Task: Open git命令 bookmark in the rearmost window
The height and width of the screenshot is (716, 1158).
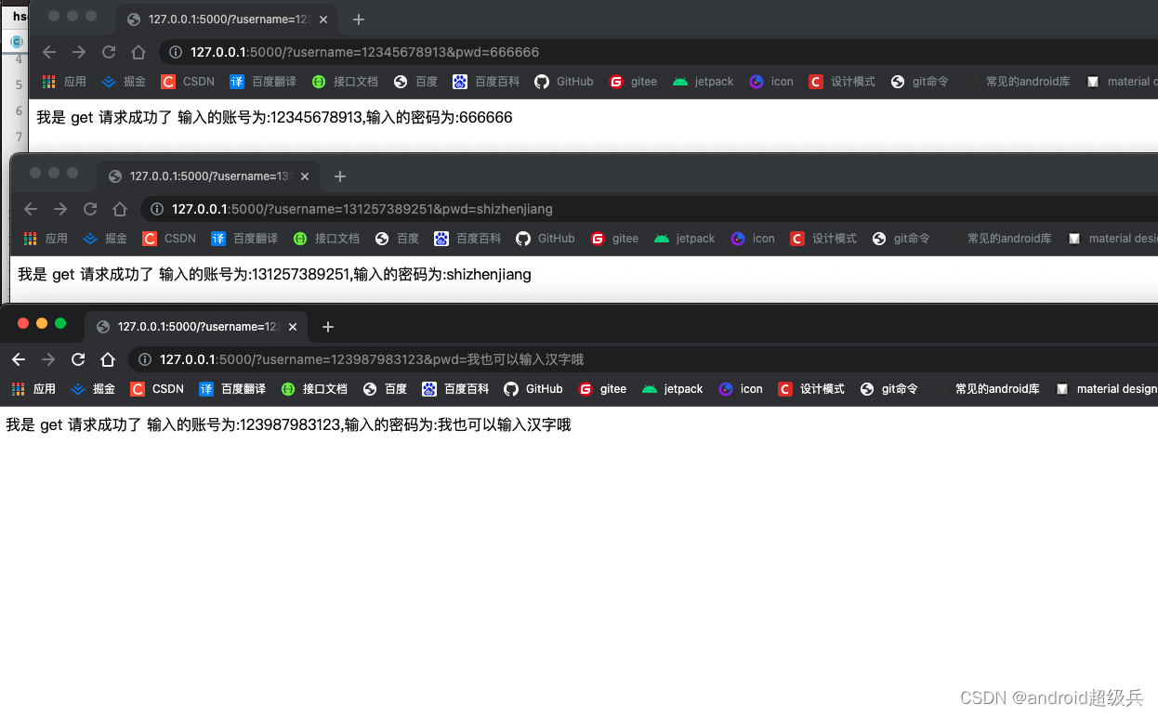Action: pyautogui.click(x=919, y=82)
